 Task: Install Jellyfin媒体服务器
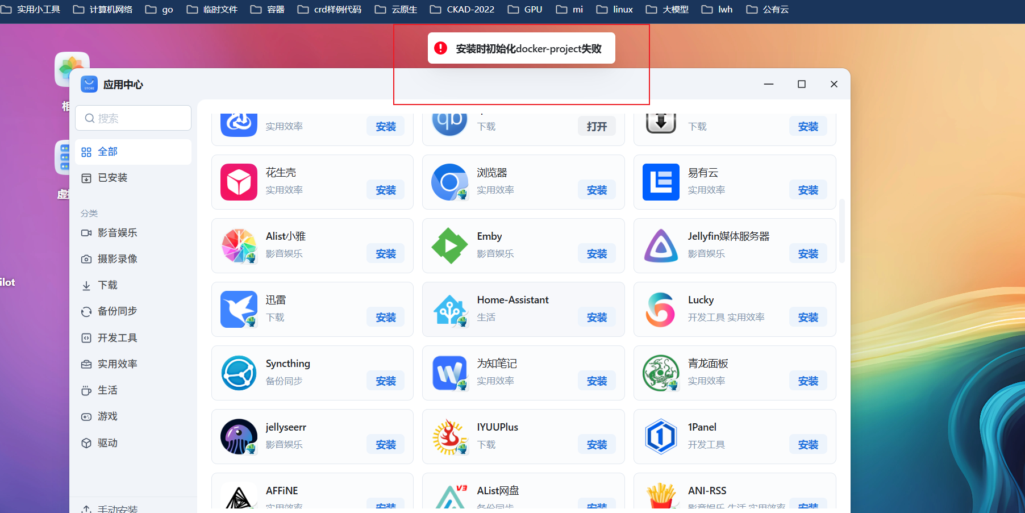click(808, 254)
